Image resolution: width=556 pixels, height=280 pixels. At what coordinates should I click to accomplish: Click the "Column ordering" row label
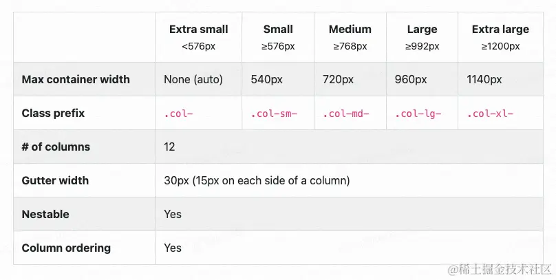coord(66,248)
